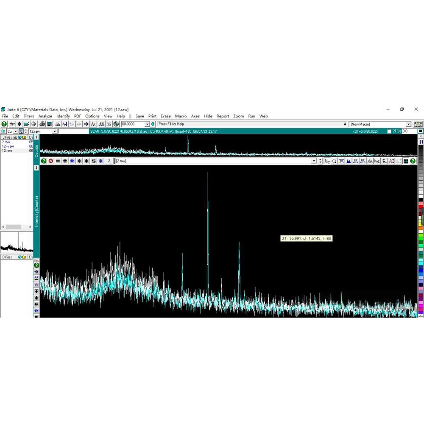Click the blue four-arrow zoom icon in toolbar
The height and width of the screenshot is (424, 424).
point(86,124)
